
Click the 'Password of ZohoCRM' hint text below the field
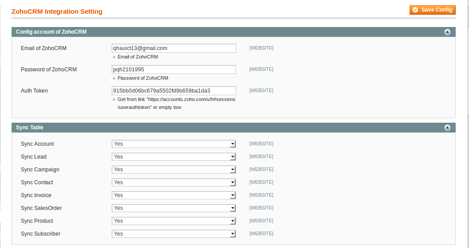(143, 78)
